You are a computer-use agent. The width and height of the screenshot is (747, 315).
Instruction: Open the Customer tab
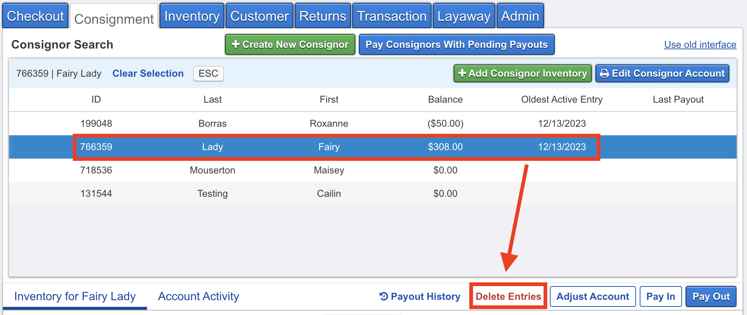(x=260, y=16)
